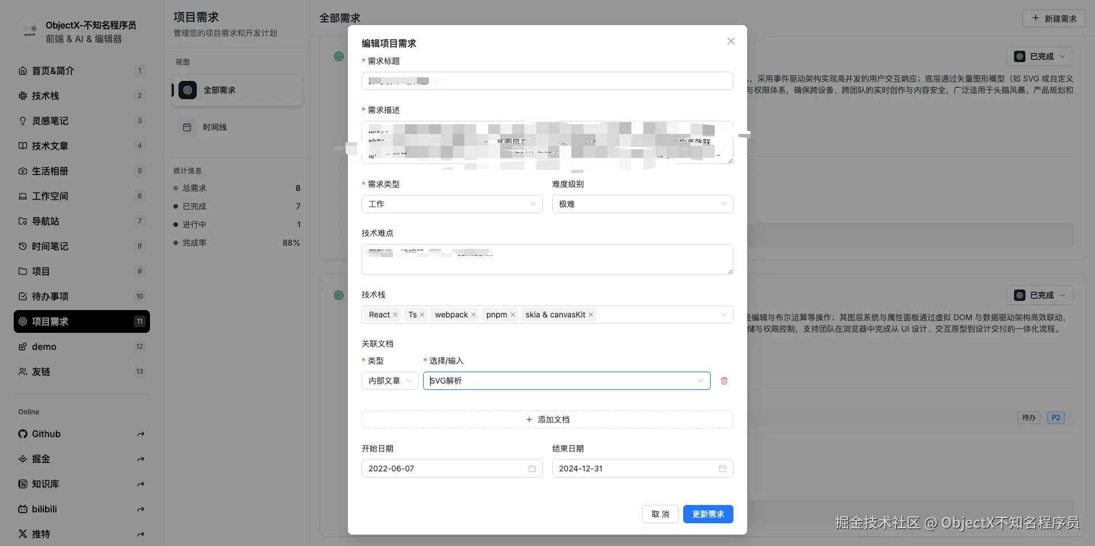Viewport: 1095px width, 546px height.
Task: Click the 项目 folder icon in sidebar
Action: 23,271
